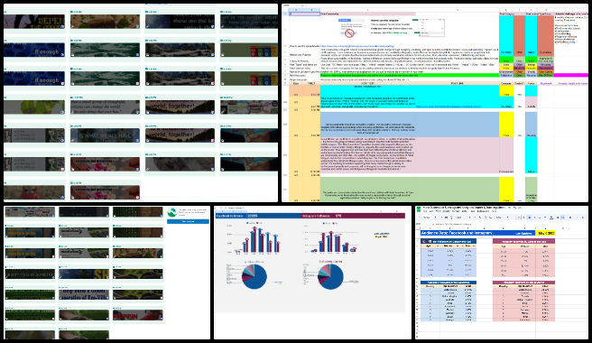Click the text color underlined A icon
The image size is (592, 343).
pos(551,218)
